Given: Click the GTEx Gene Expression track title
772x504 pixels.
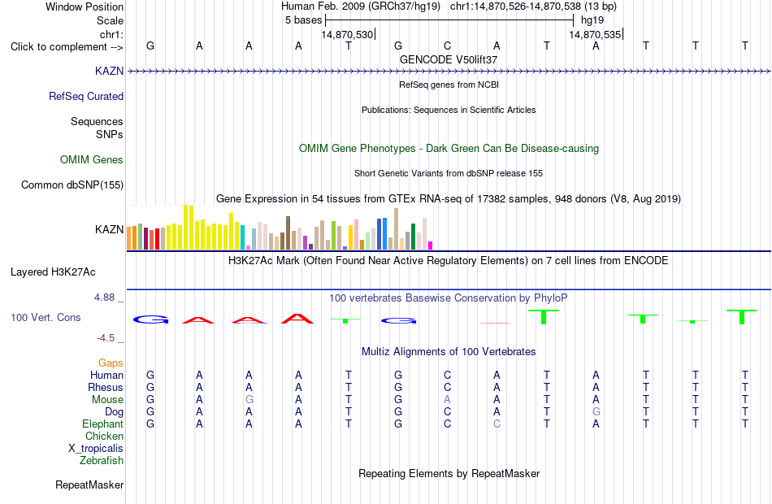Looking at the screenshot, I should (449, 199).
